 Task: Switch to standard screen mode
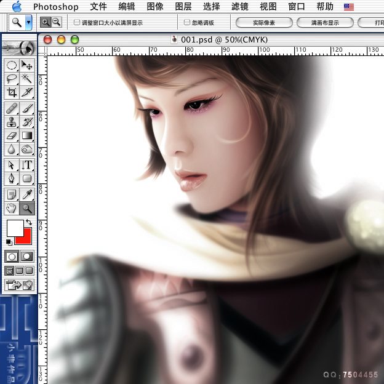click(9, 271)
